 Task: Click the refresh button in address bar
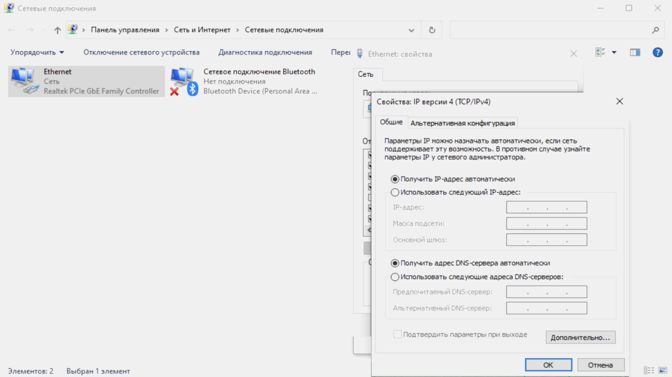(432, 30)
